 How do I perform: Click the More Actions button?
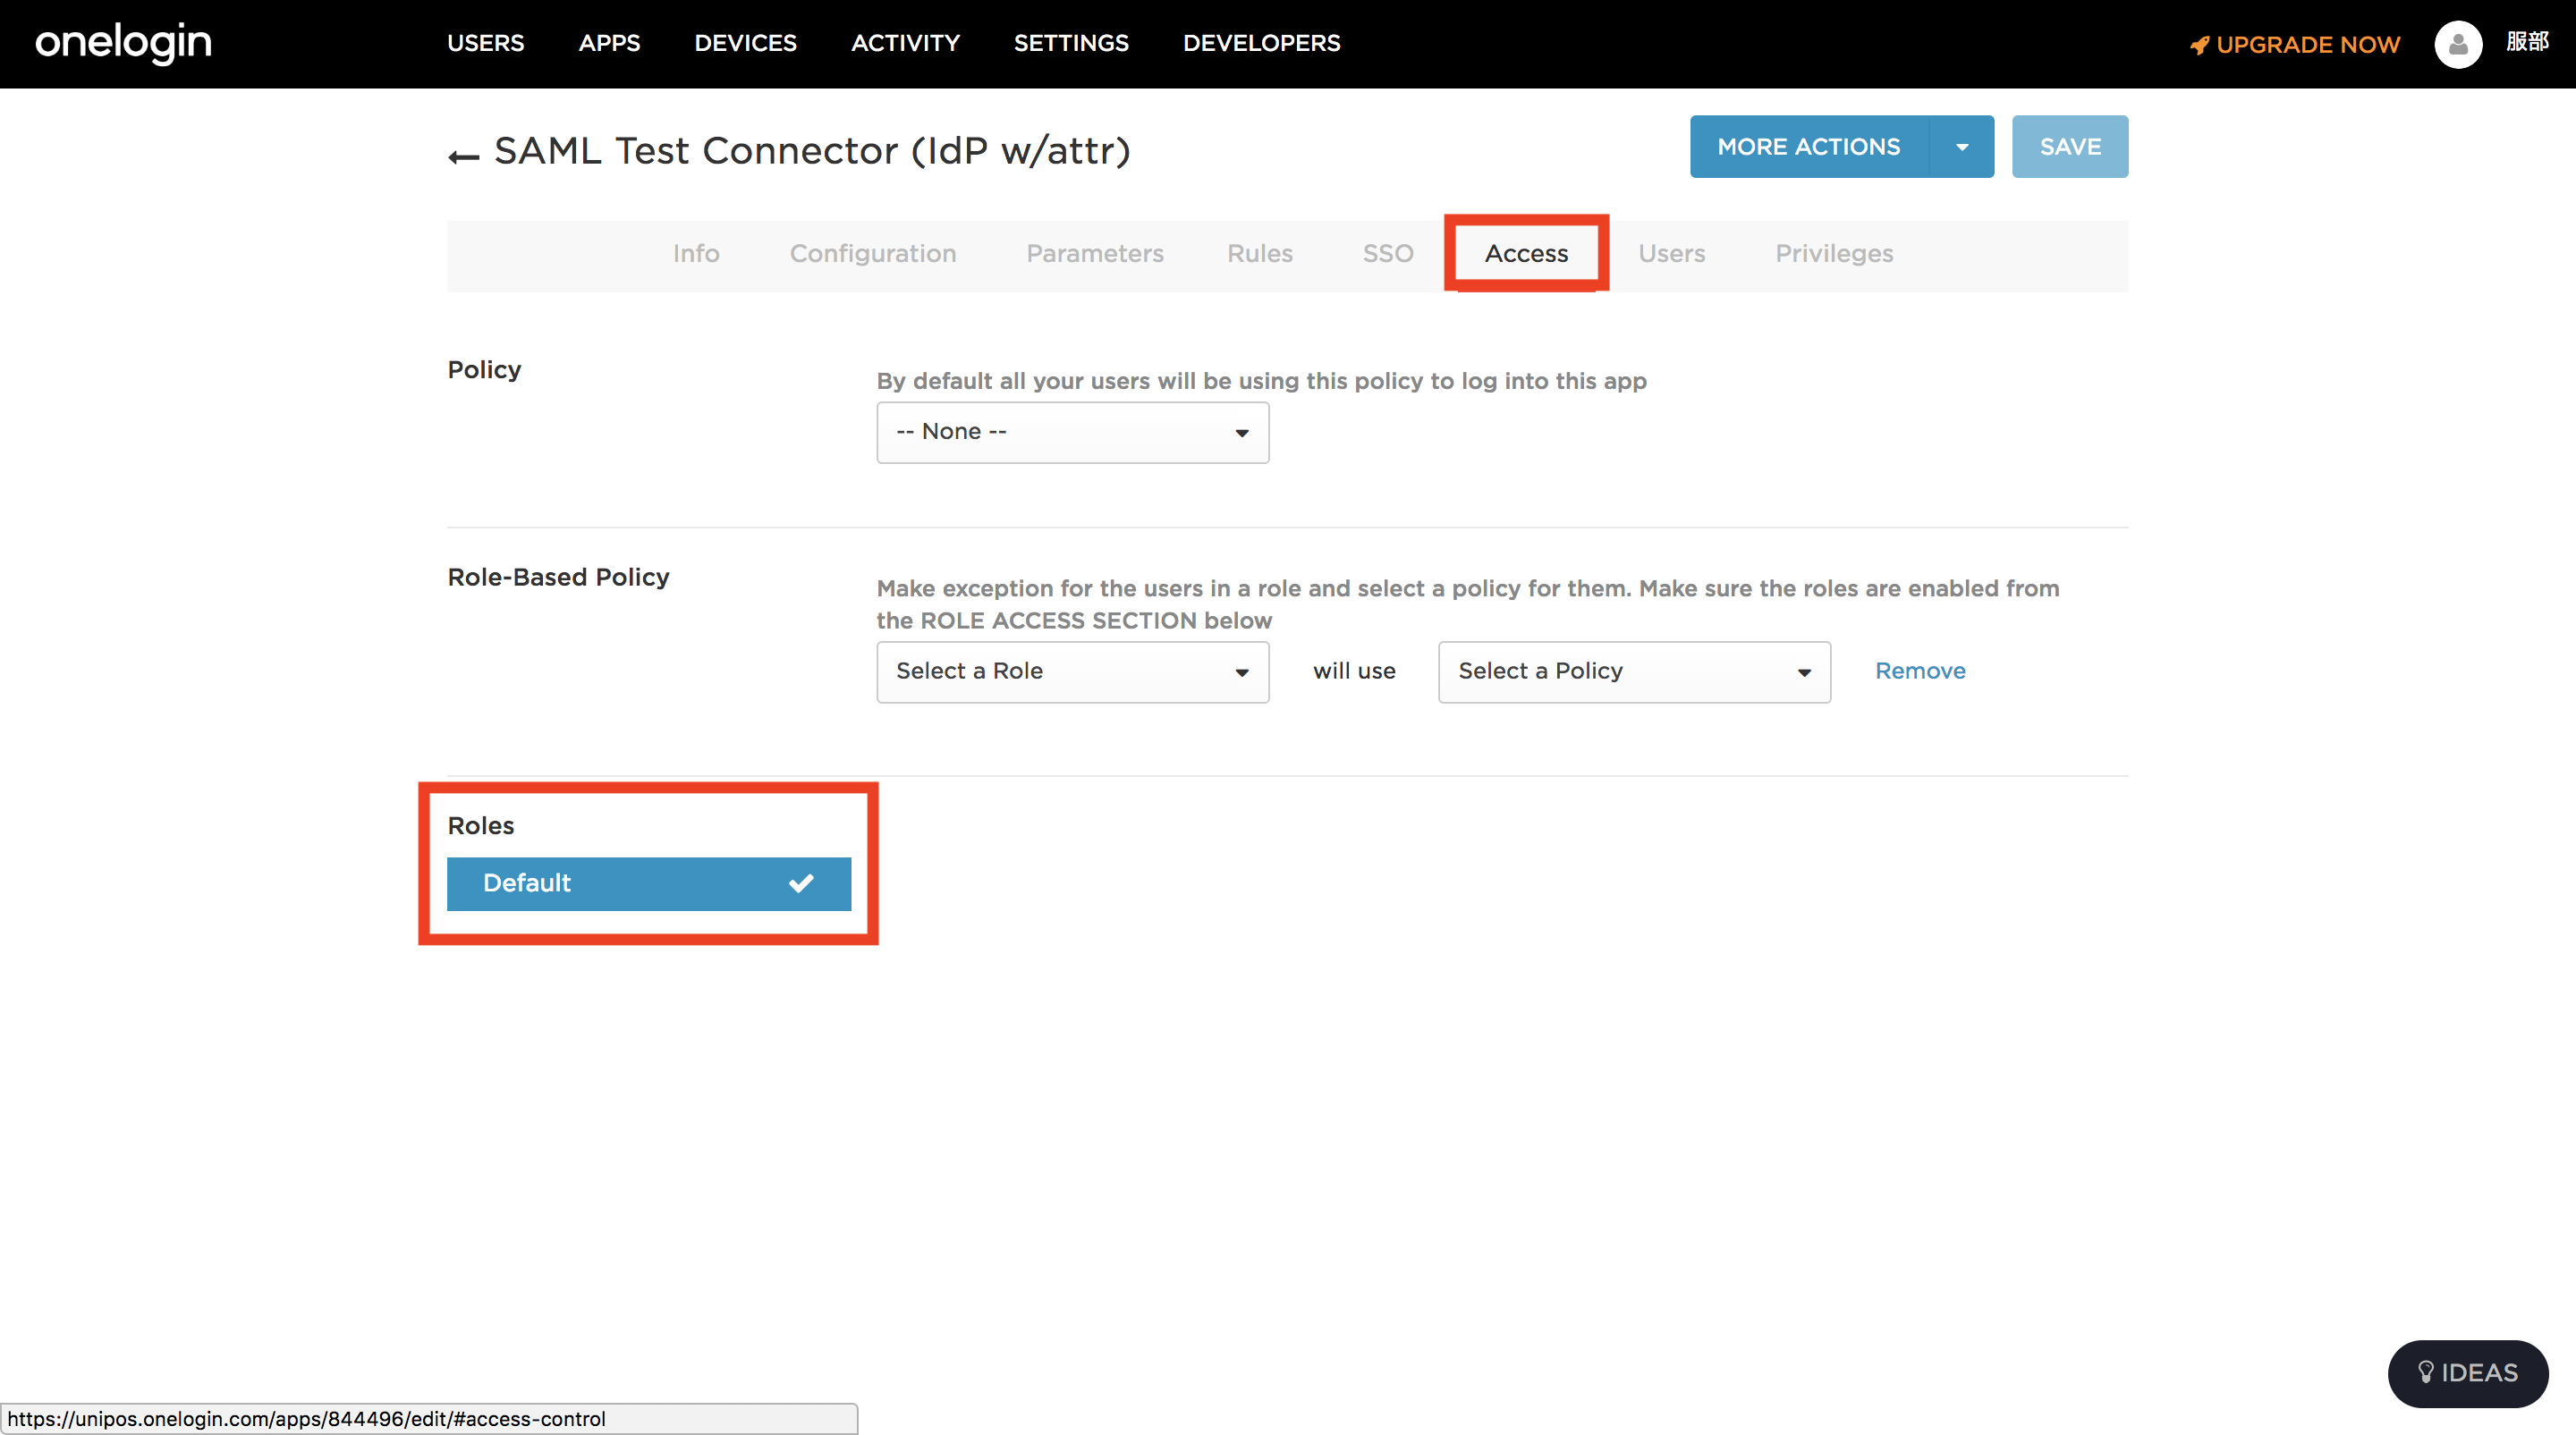[1808, 147]
